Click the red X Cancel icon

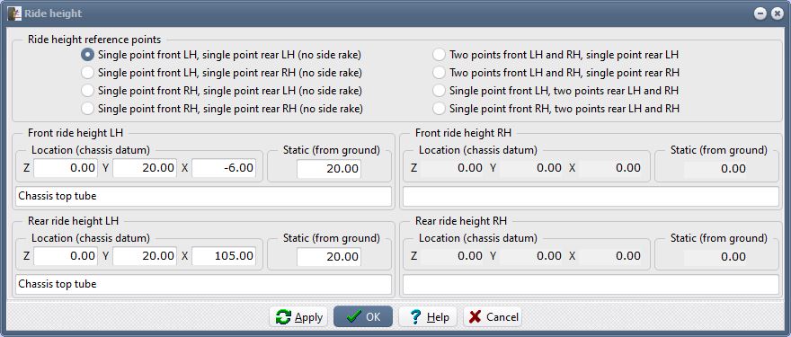[475, 317]
